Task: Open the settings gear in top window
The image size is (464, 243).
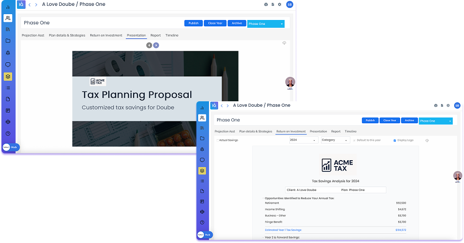Action: [x=280, y=4]
